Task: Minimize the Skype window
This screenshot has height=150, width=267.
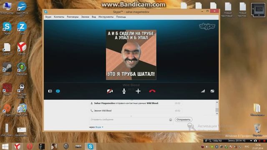Action: pos(202,11)
